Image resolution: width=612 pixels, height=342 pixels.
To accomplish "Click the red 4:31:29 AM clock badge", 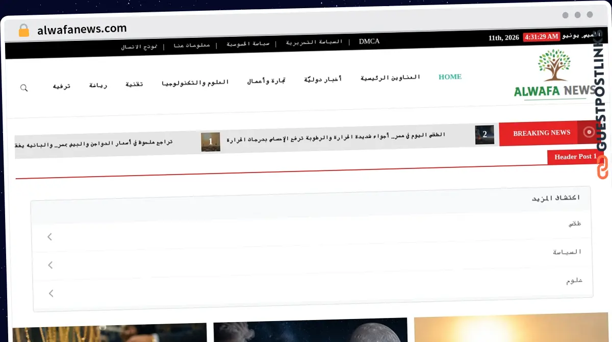I will (x=541, y=37).
